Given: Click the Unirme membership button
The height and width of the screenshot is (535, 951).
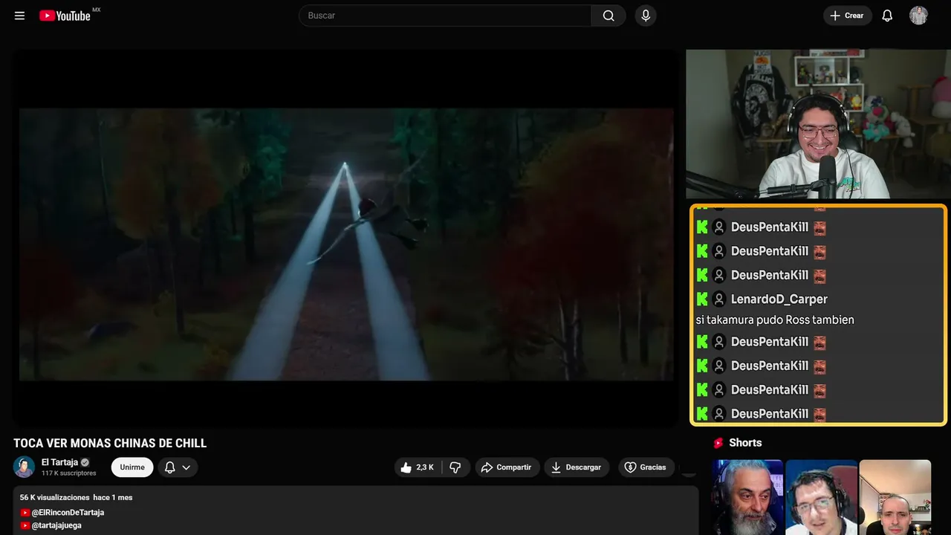Looking at the screenshot, I should tap(132, 467).
